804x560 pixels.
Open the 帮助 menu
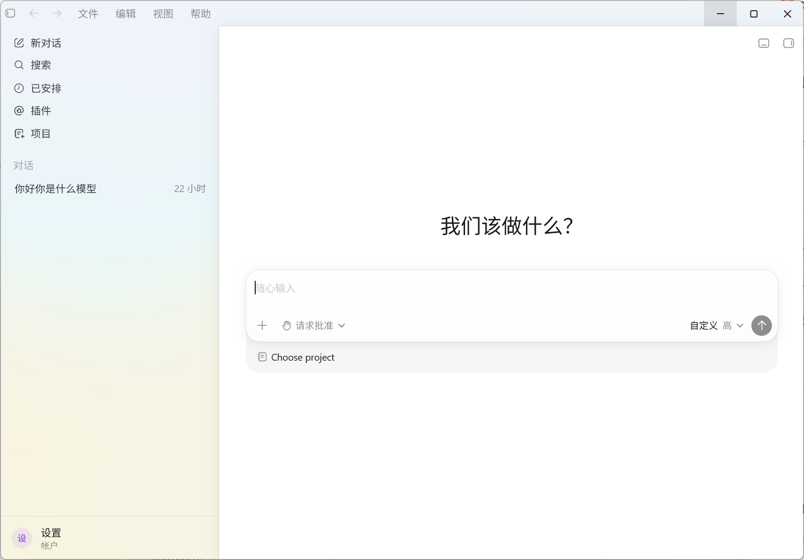(201, 14)
